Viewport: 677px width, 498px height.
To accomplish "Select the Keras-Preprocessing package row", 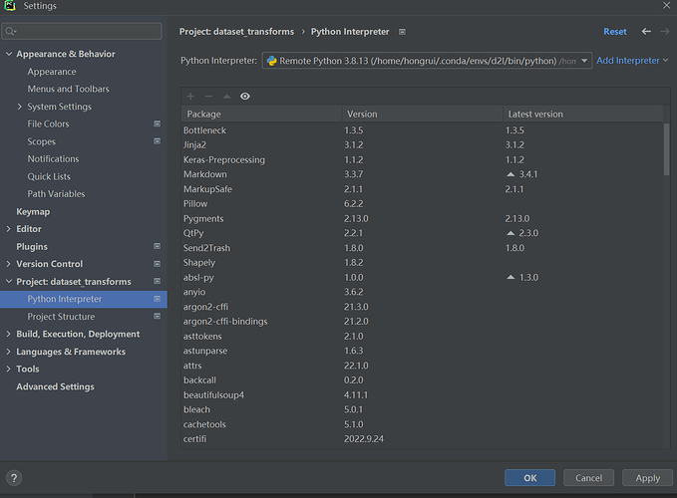I will pos(423,159).
